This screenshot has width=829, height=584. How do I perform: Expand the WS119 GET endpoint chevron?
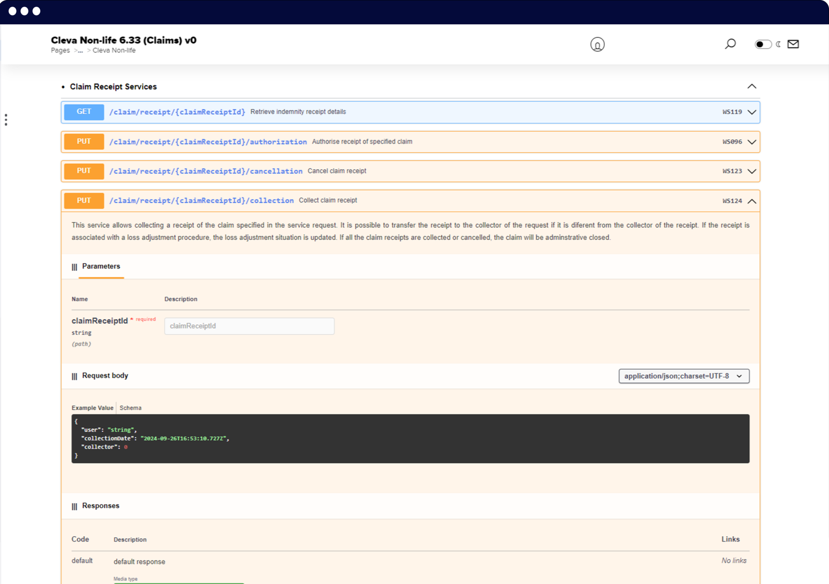(752, 112)
